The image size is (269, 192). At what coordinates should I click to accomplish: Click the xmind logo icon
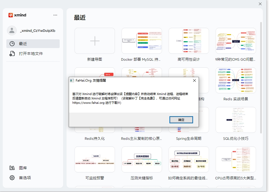(11, 15)
